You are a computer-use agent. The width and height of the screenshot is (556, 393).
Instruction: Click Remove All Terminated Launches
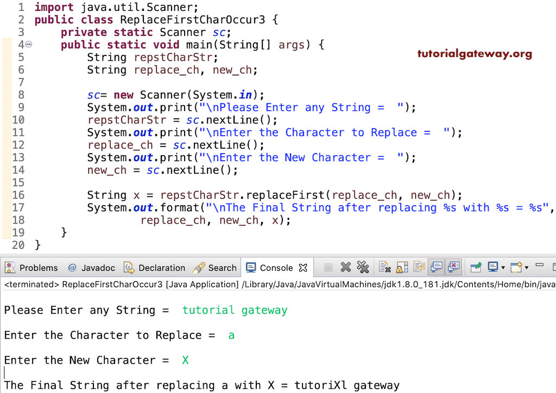tap(363, 268)
